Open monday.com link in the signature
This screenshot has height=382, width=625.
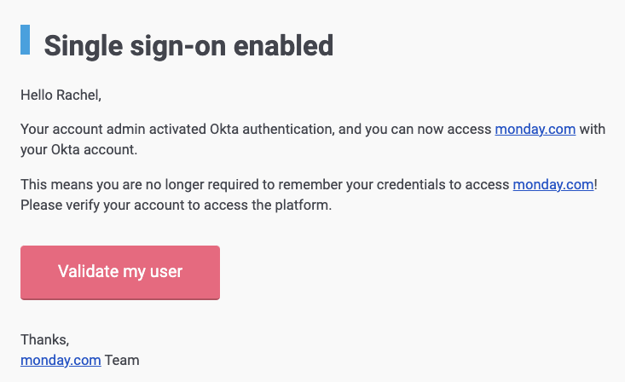(61, 360)
